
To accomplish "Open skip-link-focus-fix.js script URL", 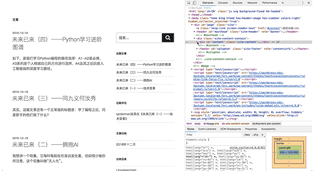I will pos(249,76).
